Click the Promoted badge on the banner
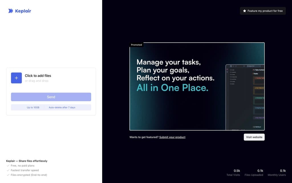 [x=136, y=45]
